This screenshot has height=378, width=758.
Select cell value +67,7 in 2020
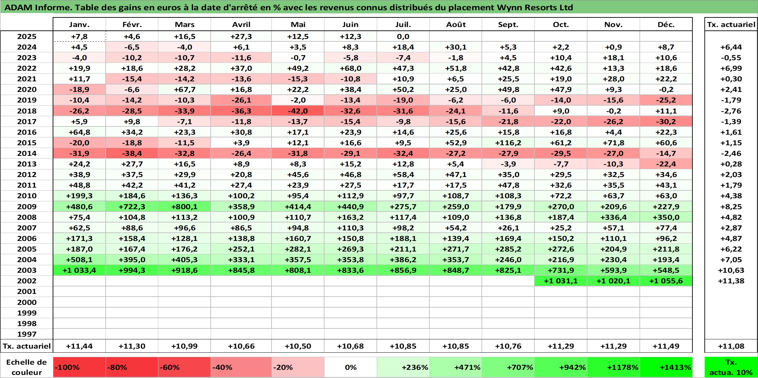pyautogui.click(x=185, y=89)
